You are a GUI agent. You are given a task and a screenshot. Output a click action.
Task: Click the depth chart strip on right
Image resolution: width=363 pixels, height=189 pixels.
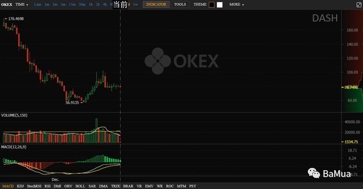tap(352, 61)
